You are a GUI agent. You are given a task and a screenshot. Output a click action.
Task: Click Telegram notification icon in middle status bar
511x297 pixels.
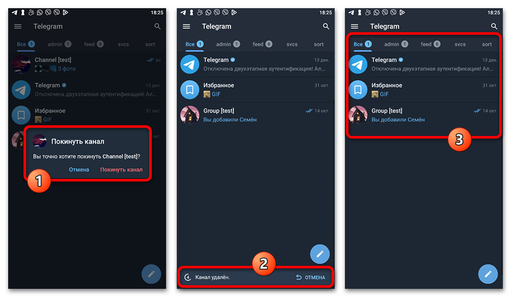(183, 12)
